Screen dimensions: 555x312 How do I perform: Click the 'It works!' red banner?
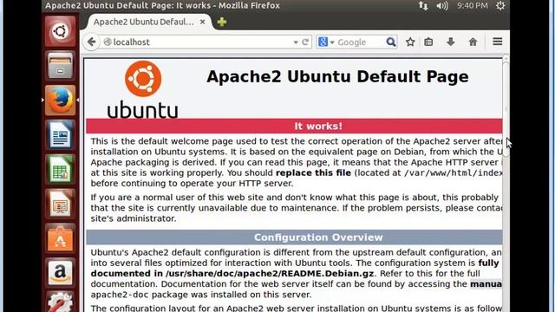click(294, 127)
